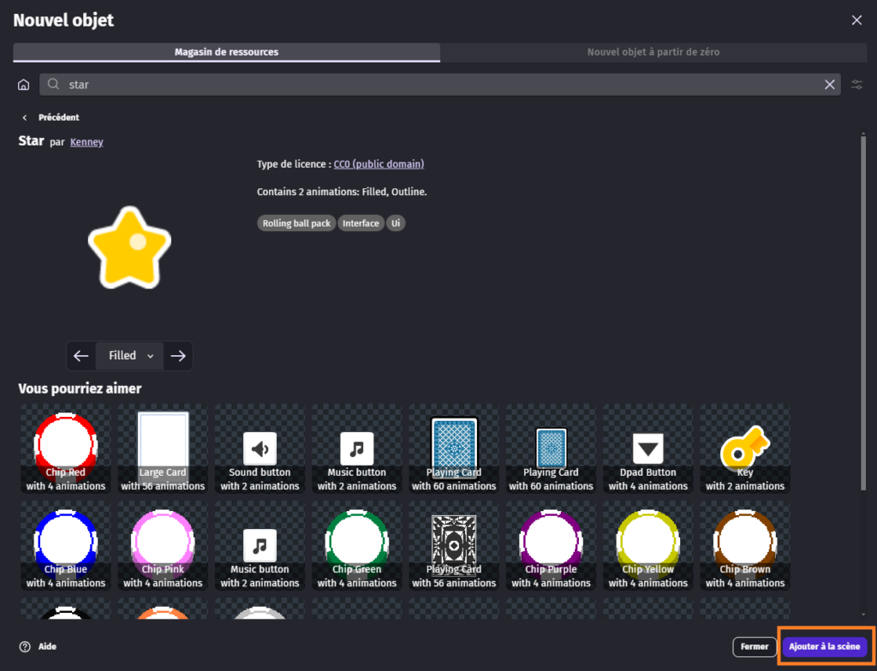Show next animation with right arrow
The image size is (877, 671).
pos(178,356)
